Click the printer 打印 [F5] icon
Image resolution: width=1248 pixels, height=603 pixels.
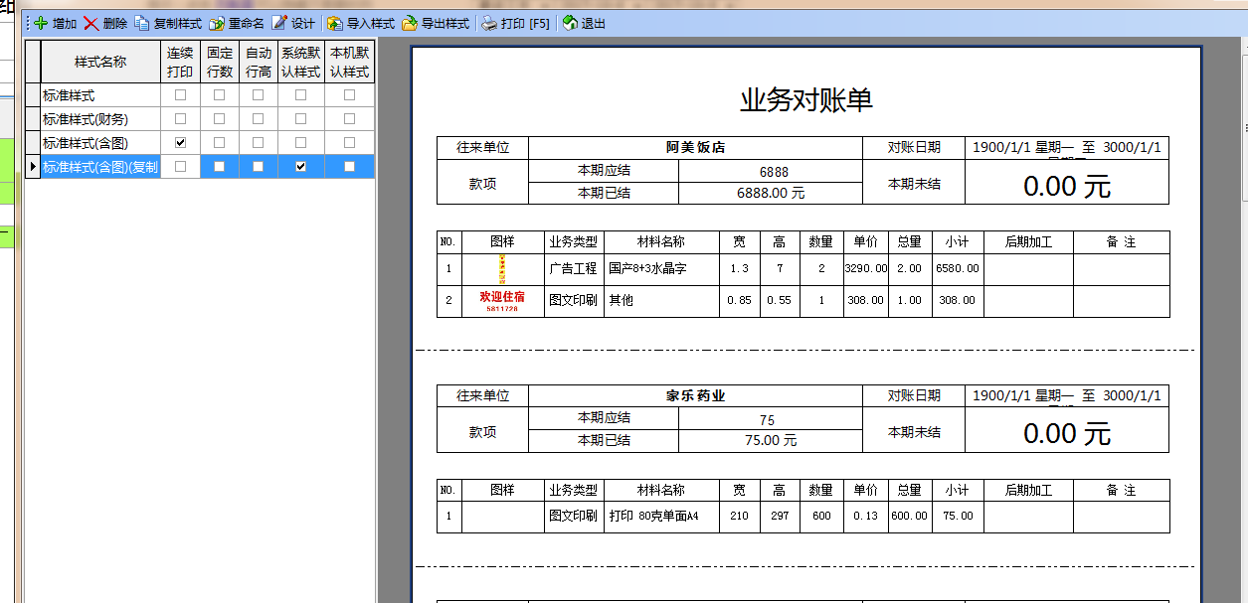[489, 23]
